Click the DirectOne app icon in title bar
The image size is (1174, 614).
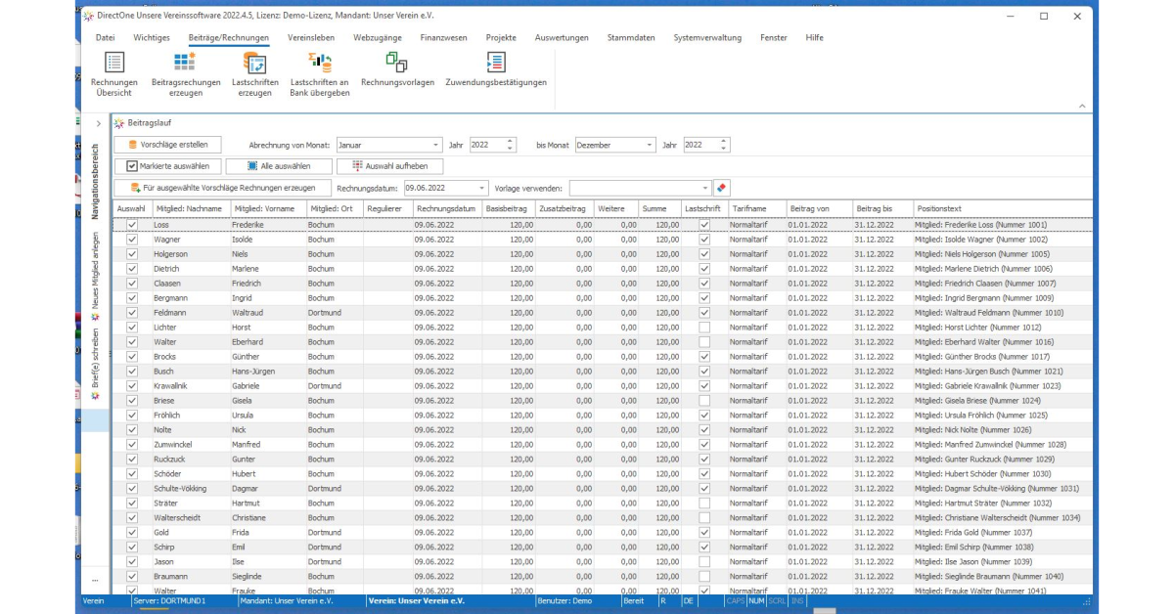coord(89,16)
